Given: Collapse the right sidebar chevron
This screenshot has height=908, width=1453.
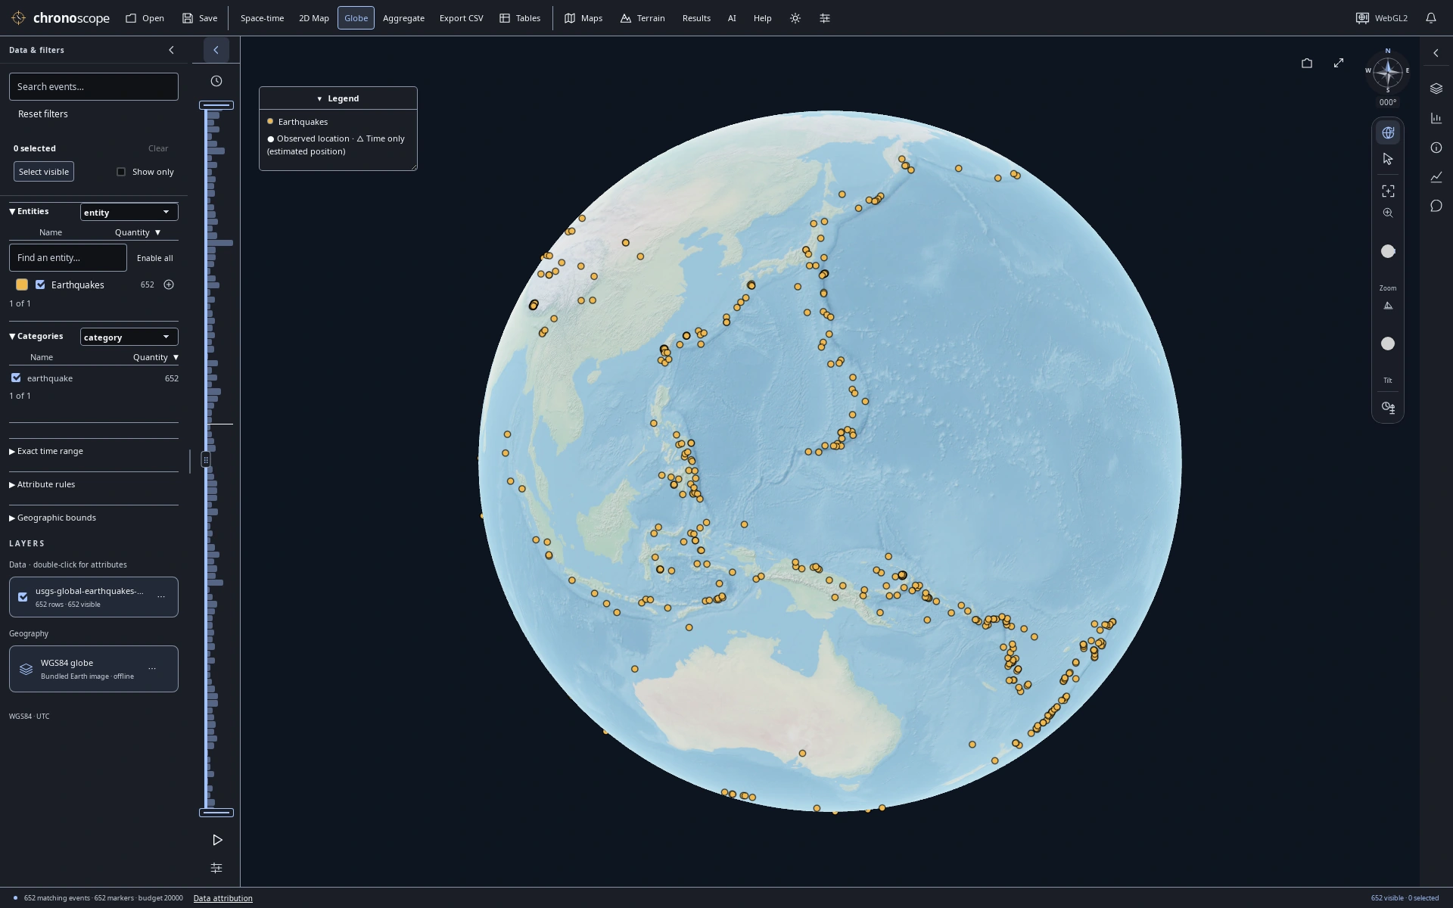Looking at the screenshot, I should 1436,53.
